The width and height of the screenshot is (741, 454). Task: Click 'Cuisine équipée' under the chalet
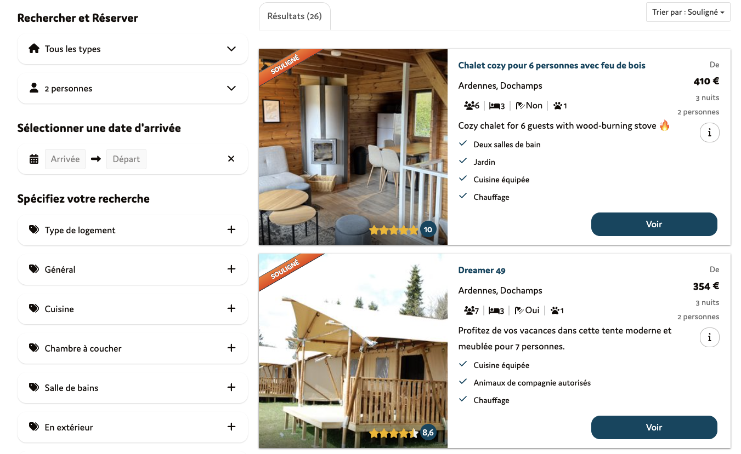click(501, 180)
